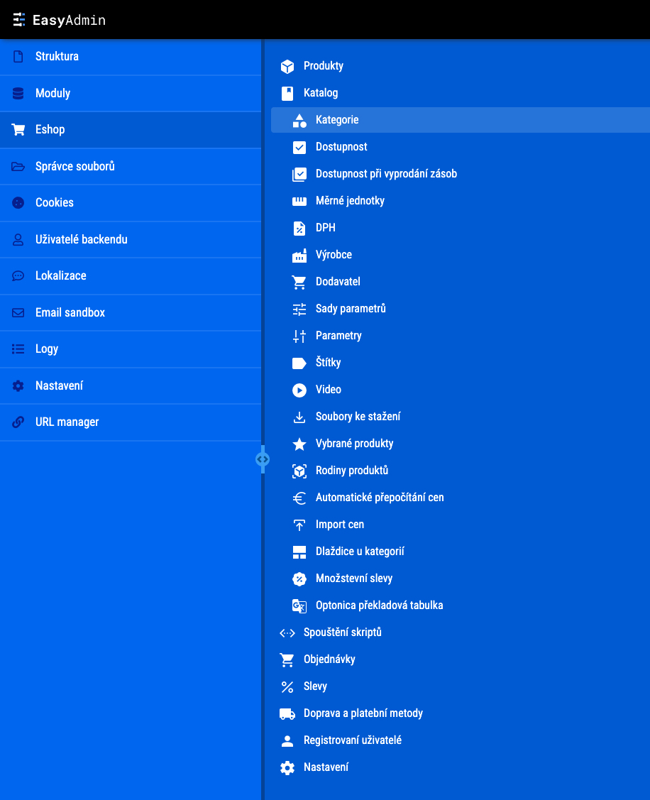Viewport: 650px width, 800px height.
Task: Click the factory icon next to Výrobce
Action: [299, 255]
